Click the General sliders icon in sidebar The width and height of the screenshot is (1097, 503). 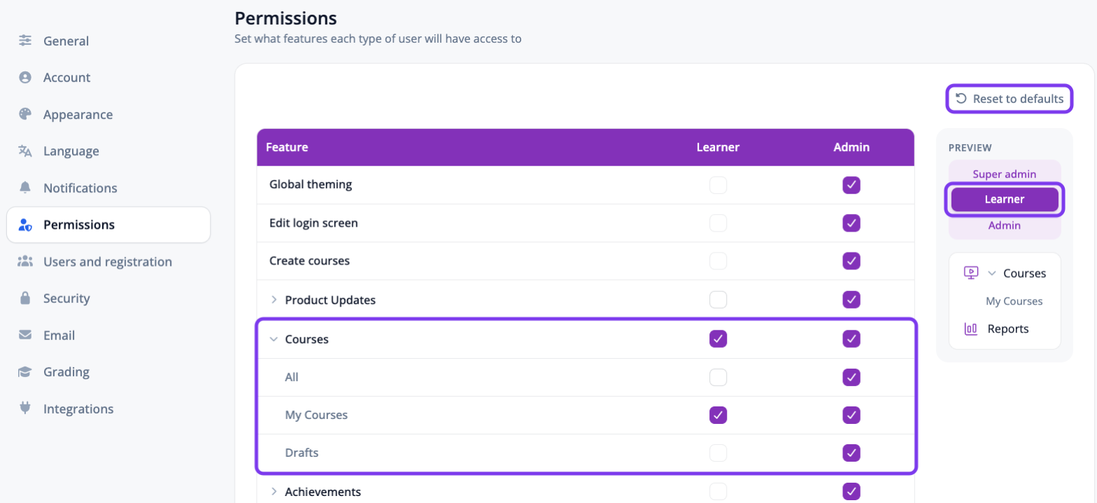(x=25, y=41)
